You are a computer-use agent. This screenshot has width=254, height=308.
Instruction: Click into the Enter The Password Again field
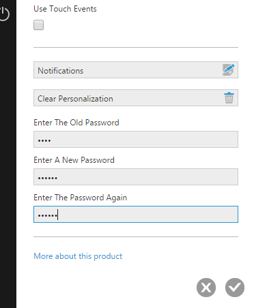pyautogui.click(x=136, y=214)
